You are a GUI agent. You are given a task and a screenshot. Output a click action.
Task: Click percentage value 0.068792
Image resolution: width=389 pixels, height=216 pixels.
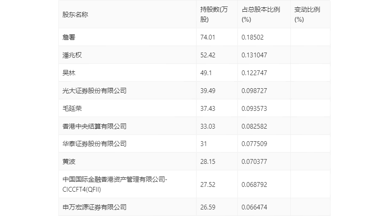254,185
